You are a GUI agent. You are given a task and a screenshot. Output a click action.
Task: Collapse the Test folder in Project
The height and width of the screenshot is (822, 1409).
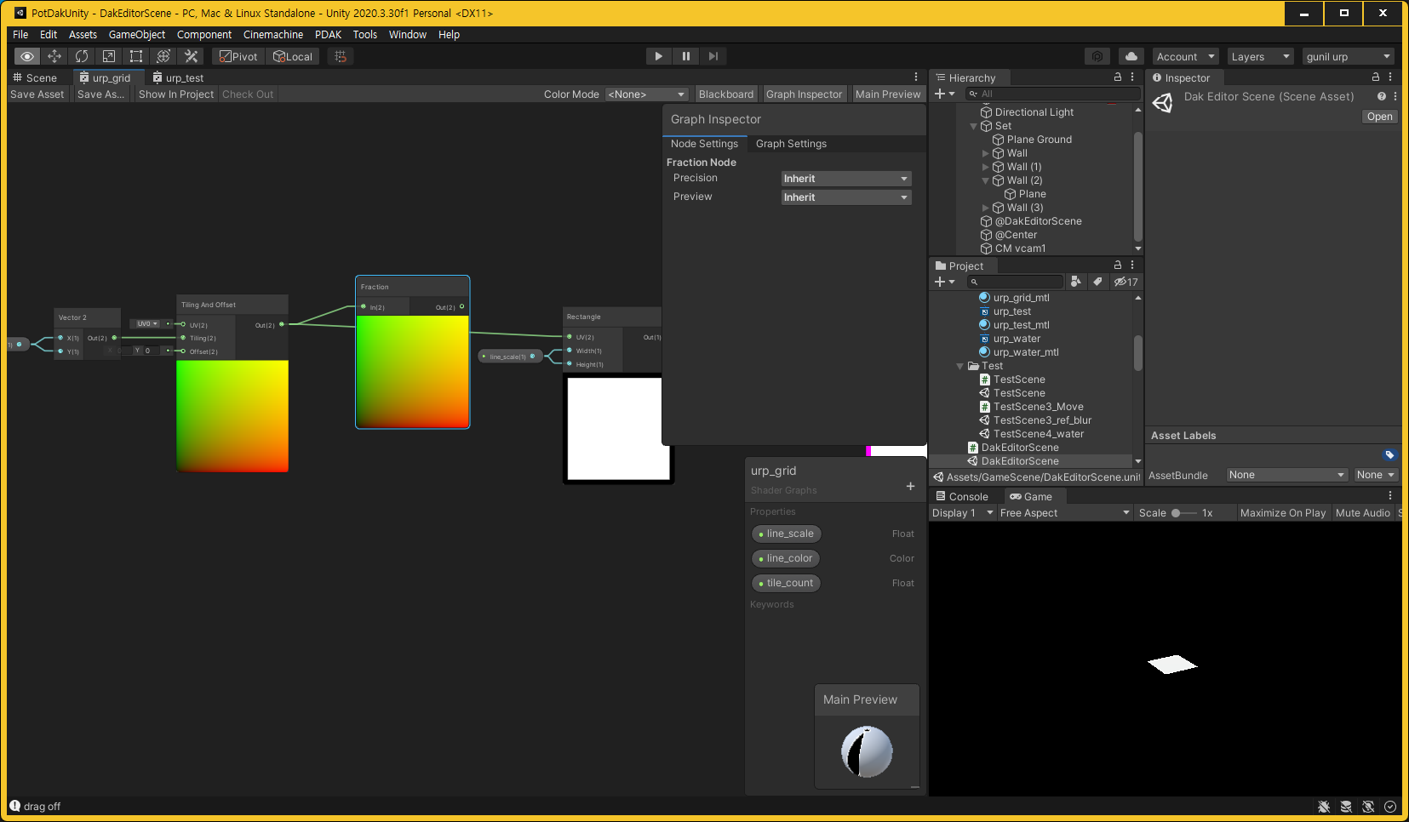pyautogui.click(x=960, y=366)
